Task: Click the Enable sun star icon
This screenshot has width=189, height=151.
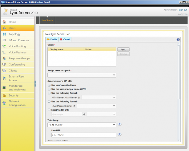Action: (x=48, y=39)
